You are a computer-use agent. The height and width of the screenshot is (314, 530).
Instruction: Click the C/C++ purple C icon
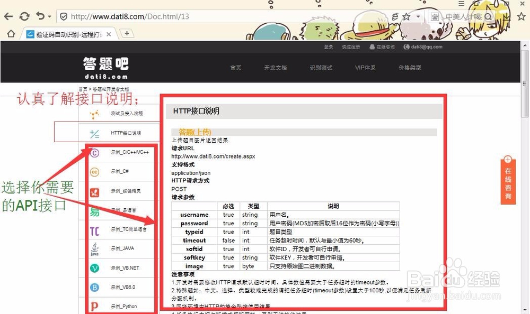[x=94, y=153]
